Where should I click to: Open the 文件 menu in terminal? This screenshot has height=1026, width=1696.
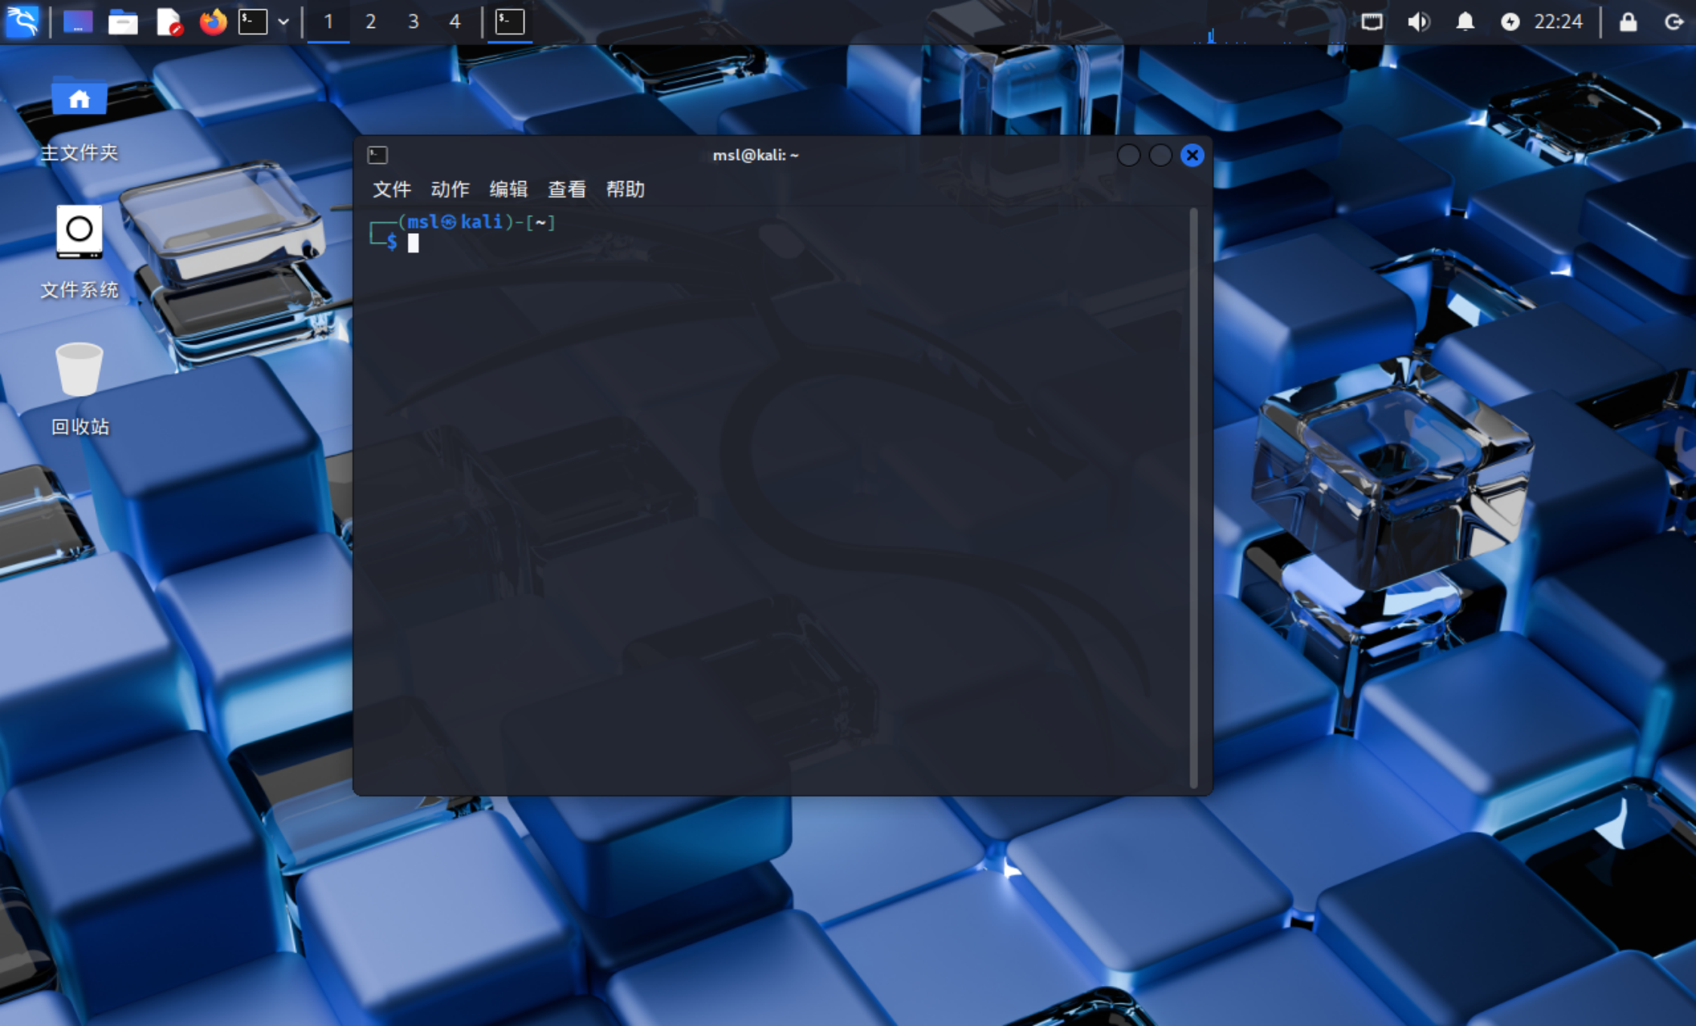pyautogui.click(x=392, y=189)
